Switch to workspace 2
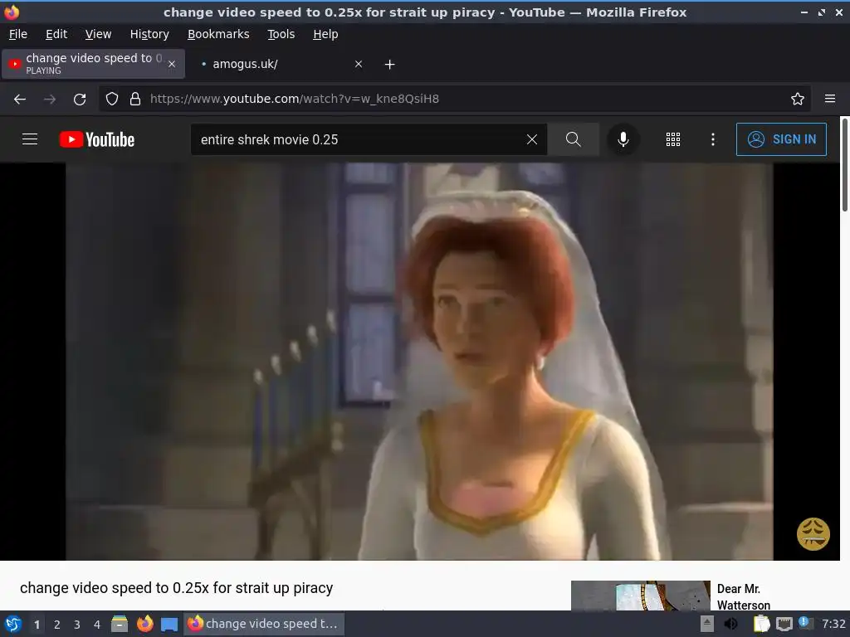The height and width of the screenshot is (637, 850). click(57, 625)
